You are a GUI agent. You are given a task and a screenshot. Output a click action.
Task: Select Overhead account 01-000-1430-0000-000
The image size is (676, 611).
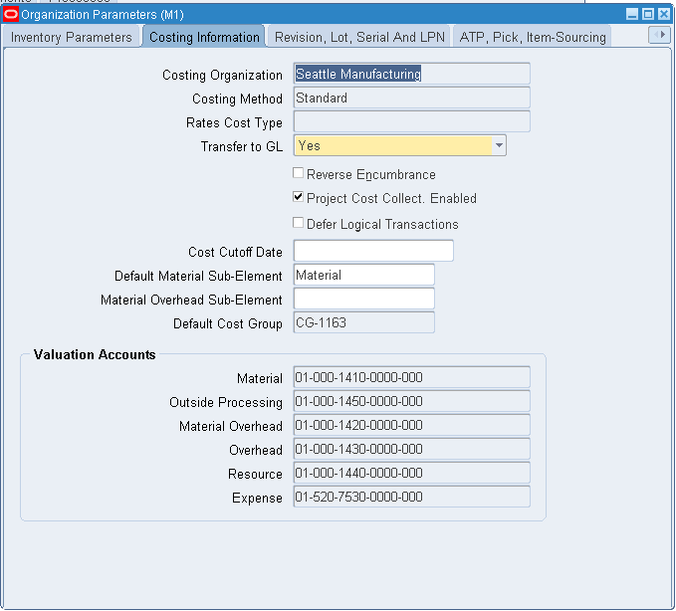coord(412,449)
